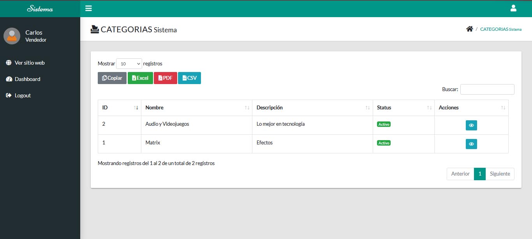Screen dimensions: 532x239
Task: View the Audio y Videojuegos category details
Action: click(x=471, y=125)
